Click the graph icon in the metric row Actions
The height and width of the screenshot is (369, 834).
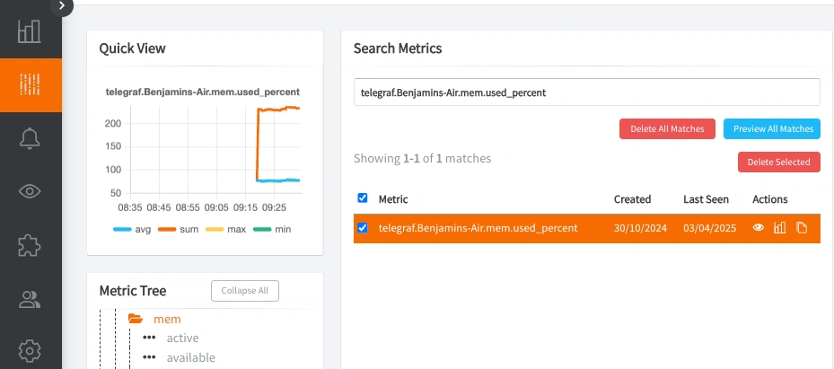coord(780,228)
